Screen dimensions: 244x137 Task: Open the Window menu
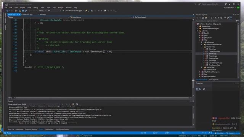69,8
